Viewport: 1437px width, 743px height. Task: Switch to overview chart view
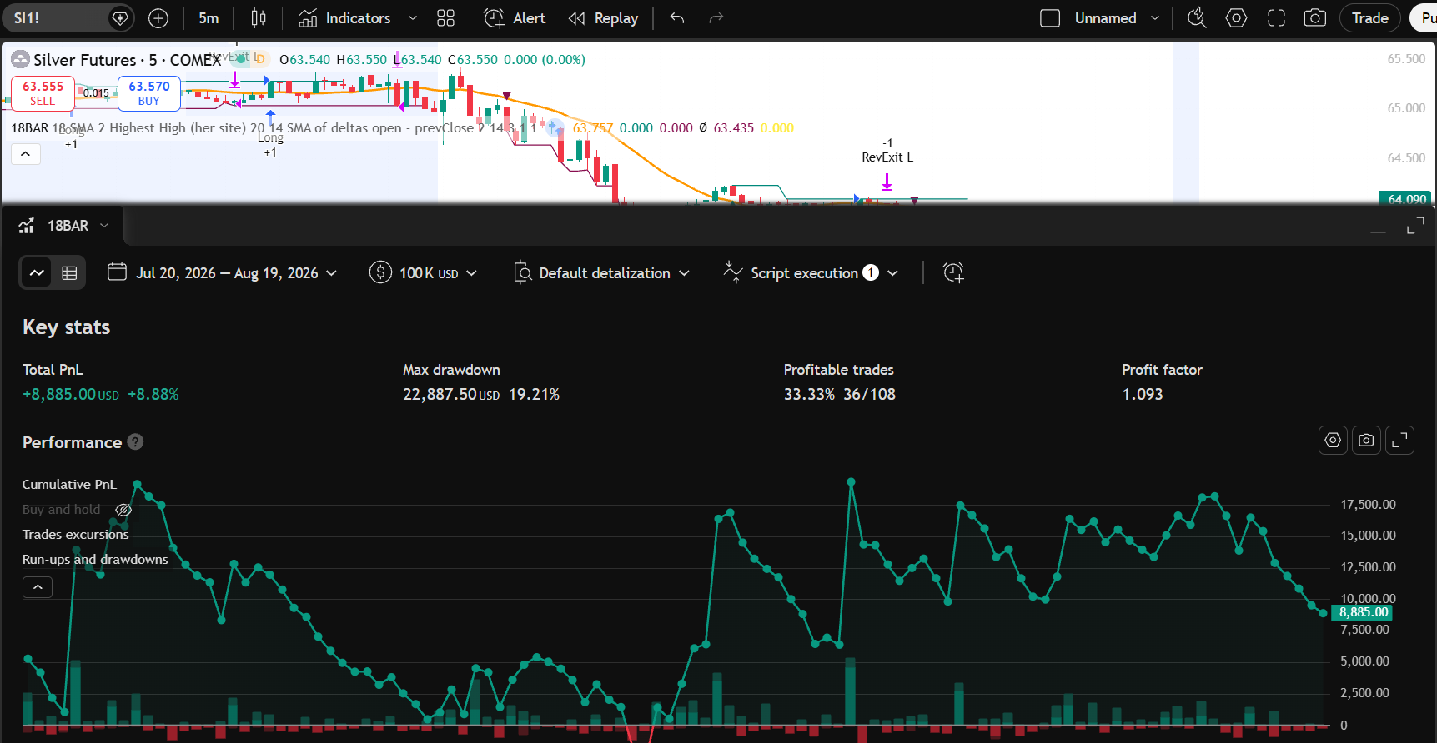click(x=37, y=272)
